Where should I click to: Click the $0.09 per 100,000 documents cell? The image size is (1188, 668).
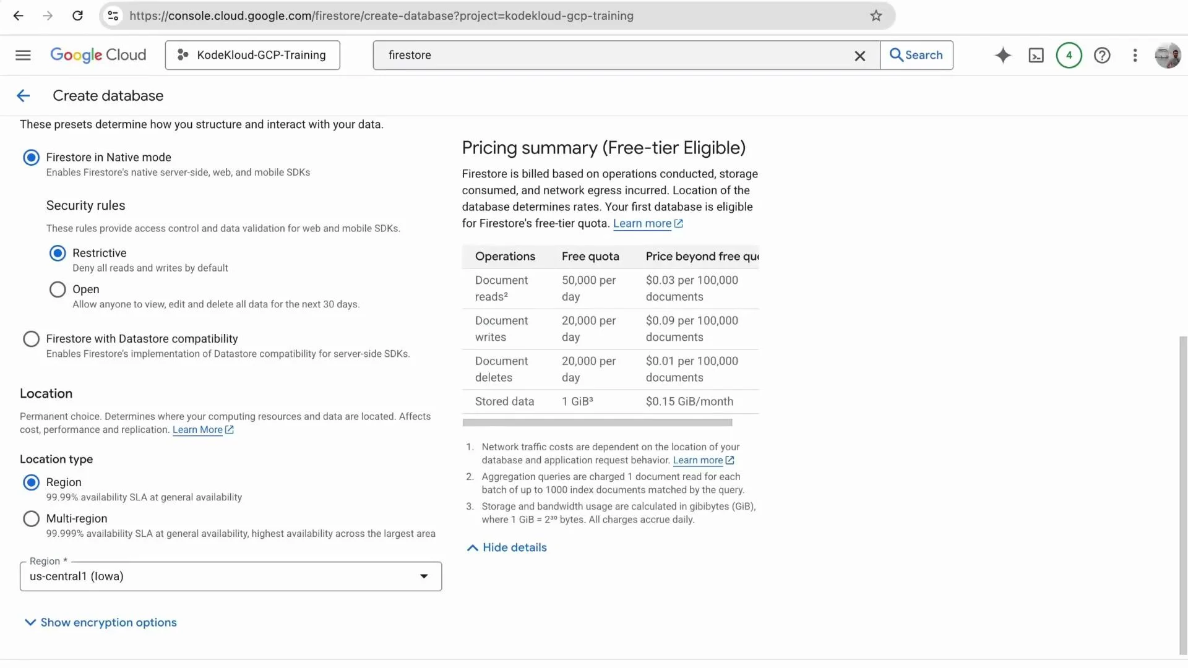point(692,329)
